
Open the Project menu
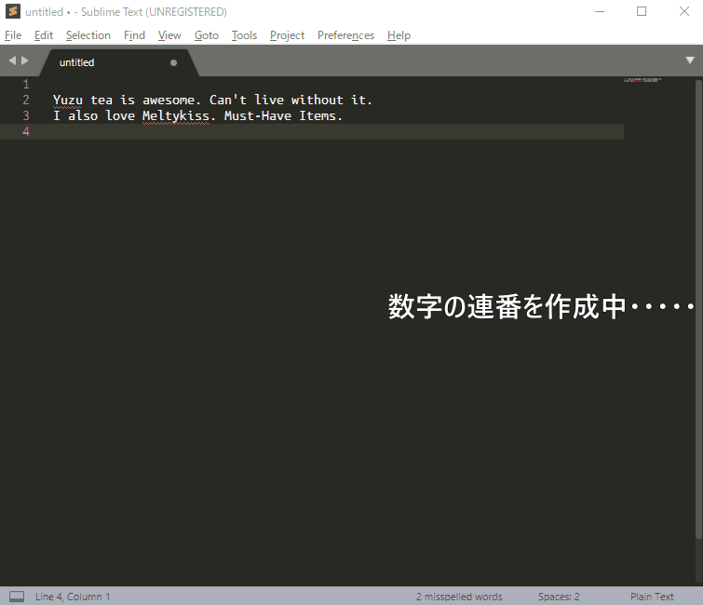[287, 35]
